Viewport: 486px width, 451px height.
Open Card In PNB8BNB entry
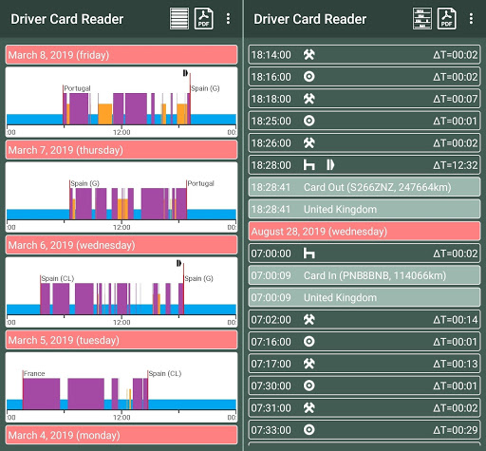coord(364,275)
